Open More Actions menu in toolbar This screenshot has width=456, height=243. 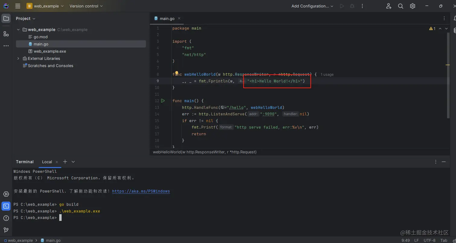click(362, 6)
